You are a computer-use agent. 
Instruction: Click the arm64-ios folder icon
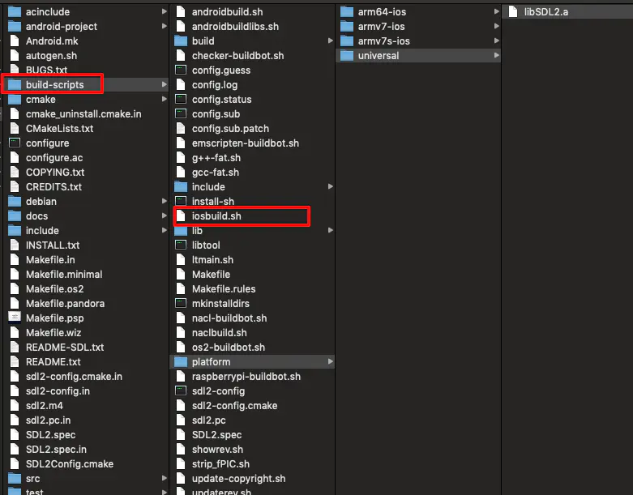(x=347, y=11)
